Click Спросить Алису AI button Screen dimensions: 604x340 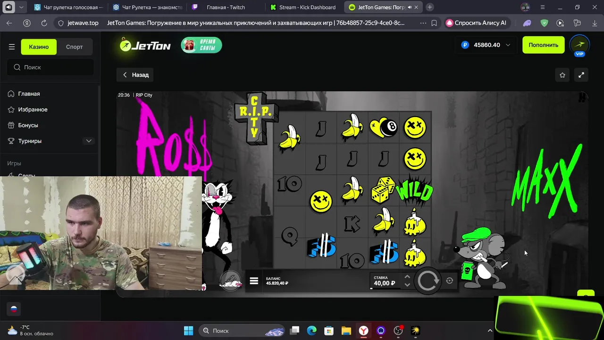[x=477, y=23]
